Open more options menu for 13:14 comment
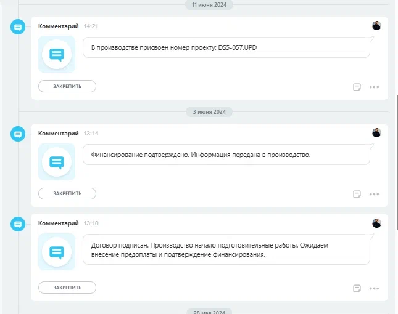Image resolution: width=398 pixels, height=314 pixels. pyautogui.click(x=374, y=194)
